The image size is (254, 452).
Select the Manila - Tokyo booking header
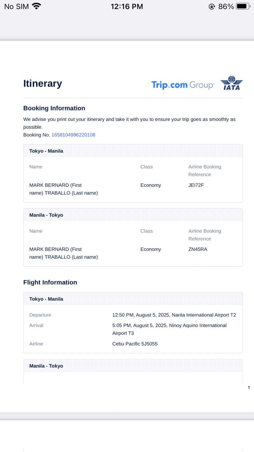(46, 215)
